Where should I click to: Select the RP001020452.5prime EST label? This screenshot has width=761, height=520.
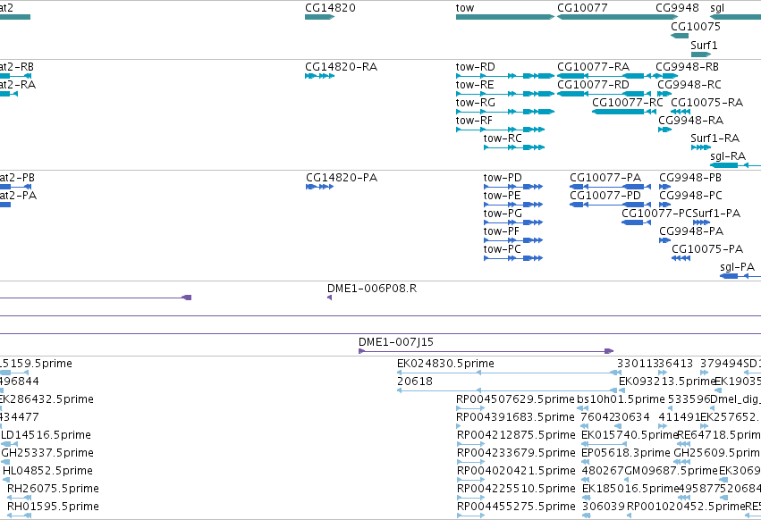[686, 507]
